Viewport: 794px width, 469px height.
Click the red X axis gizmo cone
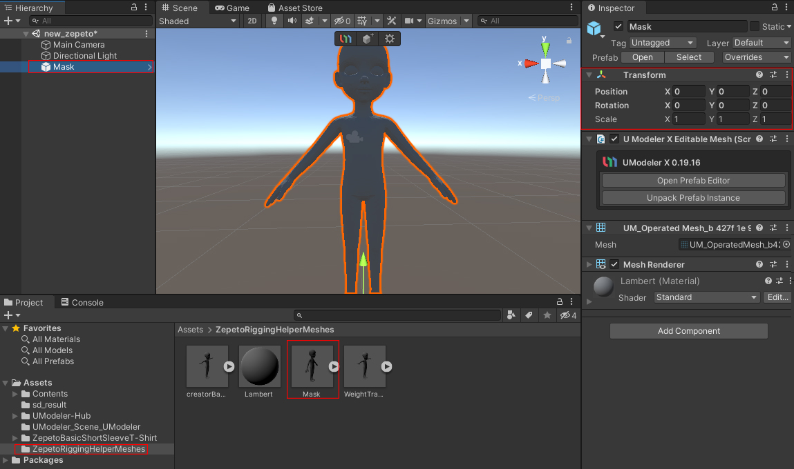(531, 63)
